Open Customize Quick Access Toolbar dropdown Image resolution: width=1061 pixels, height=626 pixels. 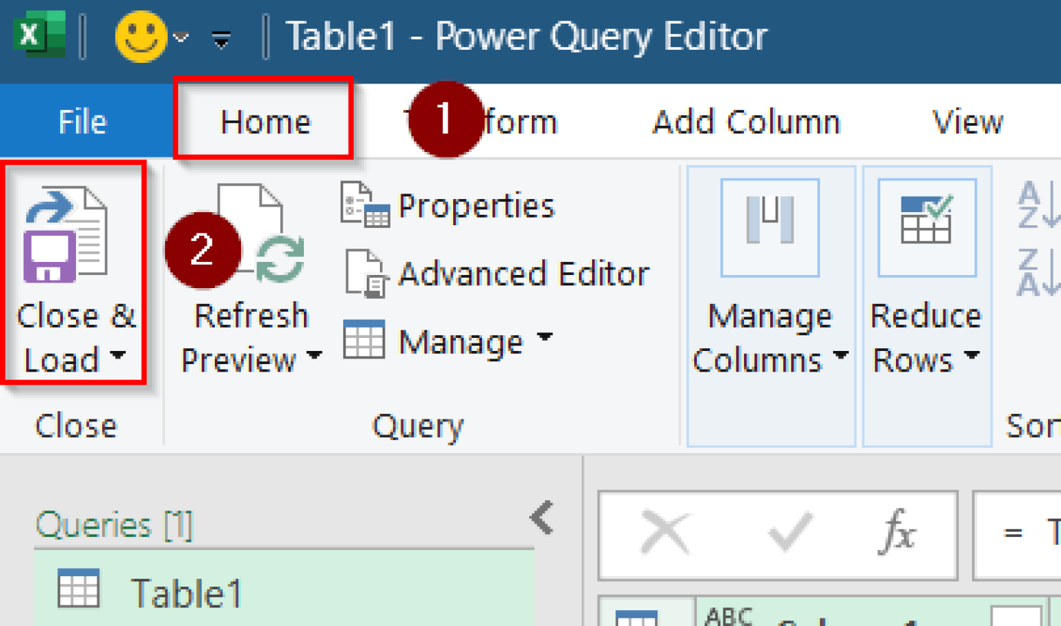pyautogui.click(x=221, y=40)
